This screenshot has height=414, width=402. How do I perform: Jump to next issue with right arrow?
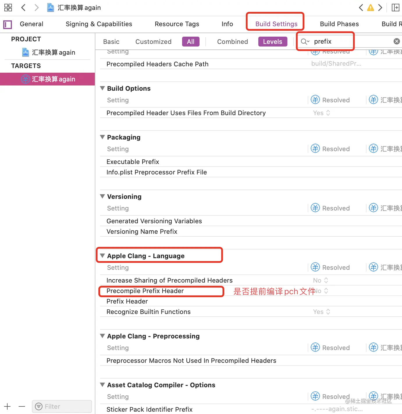(x=380, y=8)
